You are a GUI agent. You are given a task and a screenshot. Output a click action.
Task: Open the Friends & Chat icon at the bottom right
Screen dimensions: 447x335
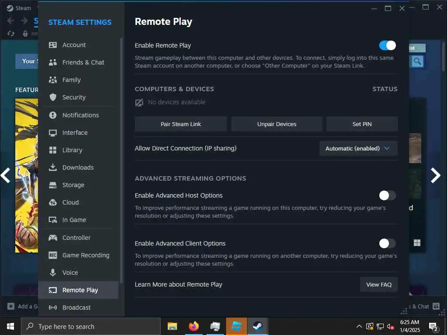click(436, 306)
